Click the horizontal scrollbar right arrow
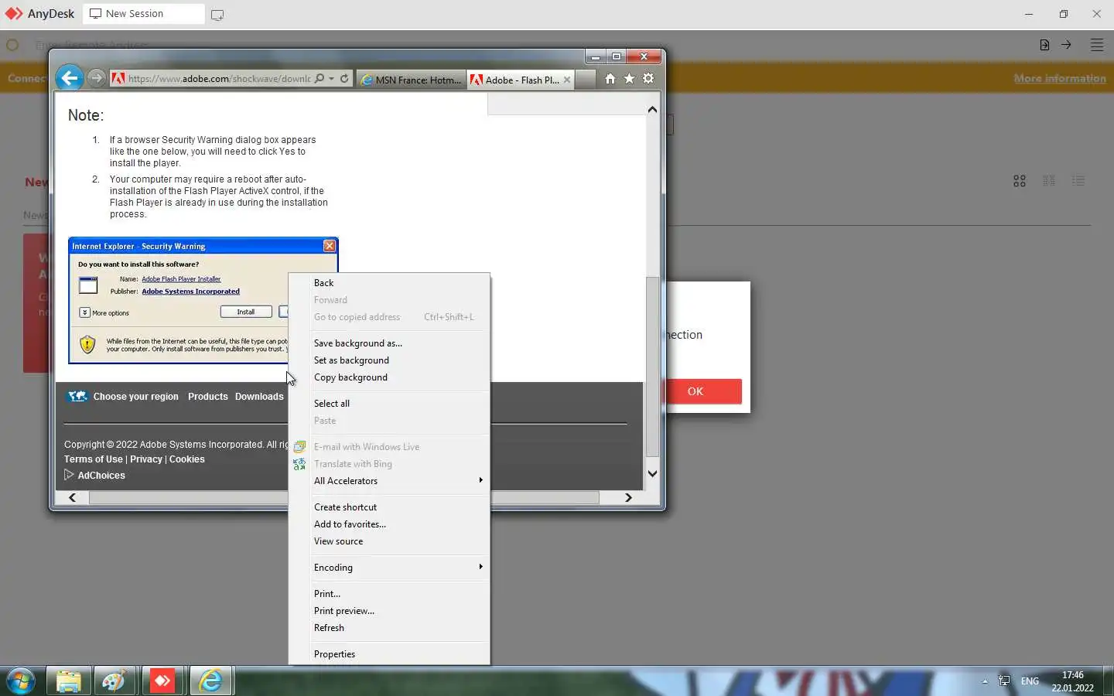 (x=628, y=498)
